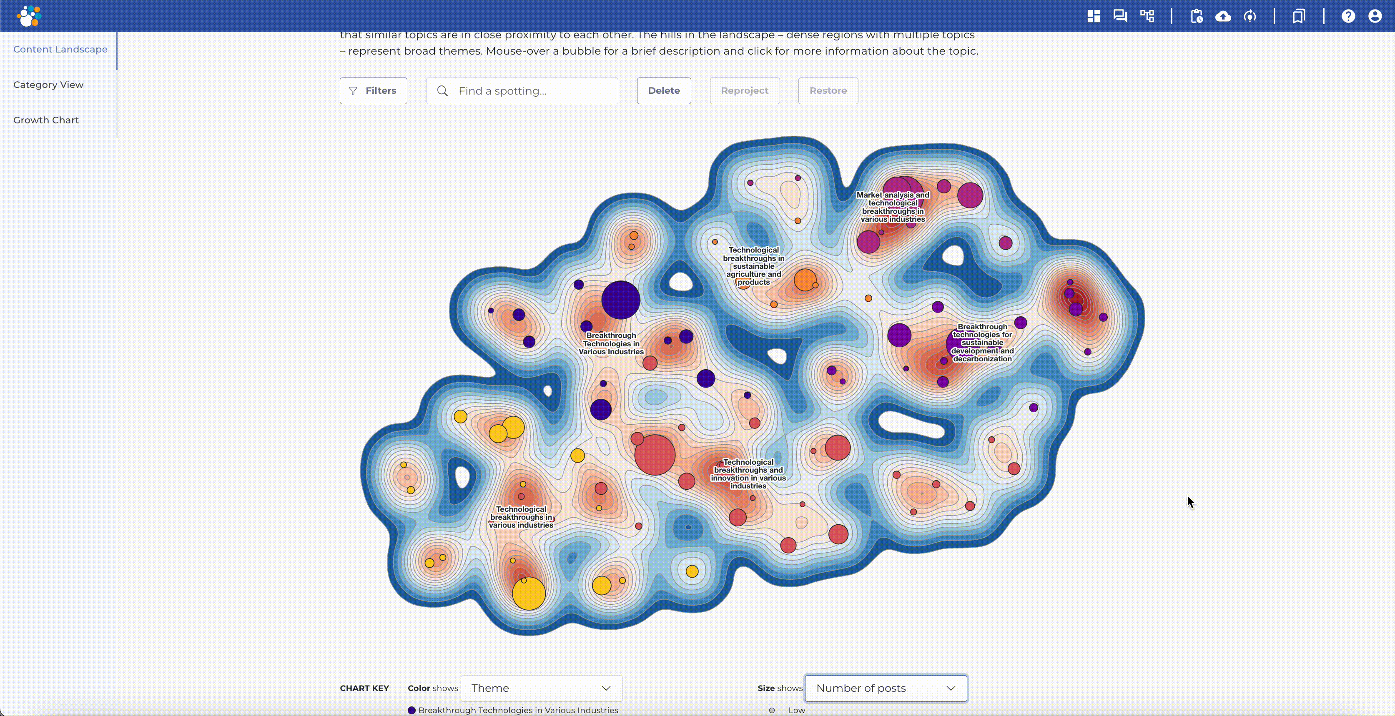Click the app logo top left
The height and width of the screenshot is (716, 1395).
coord(29,16)
